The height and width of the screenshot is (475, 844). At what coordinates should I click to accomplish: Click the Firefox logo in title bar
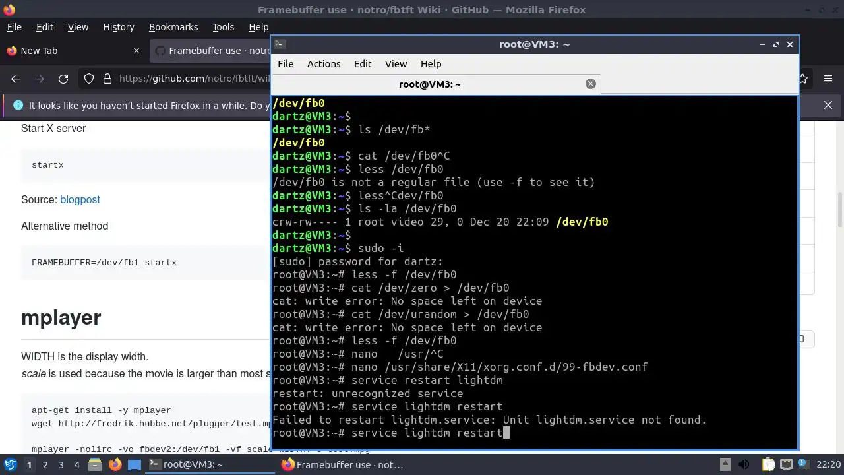click(x=9, y=9)
